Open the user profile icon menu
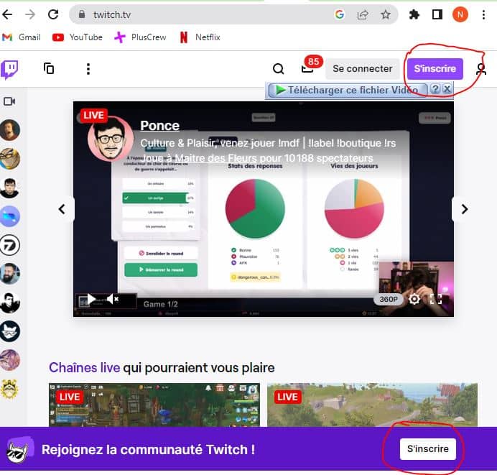The image size is (497, 475). (x=480, y=69)
